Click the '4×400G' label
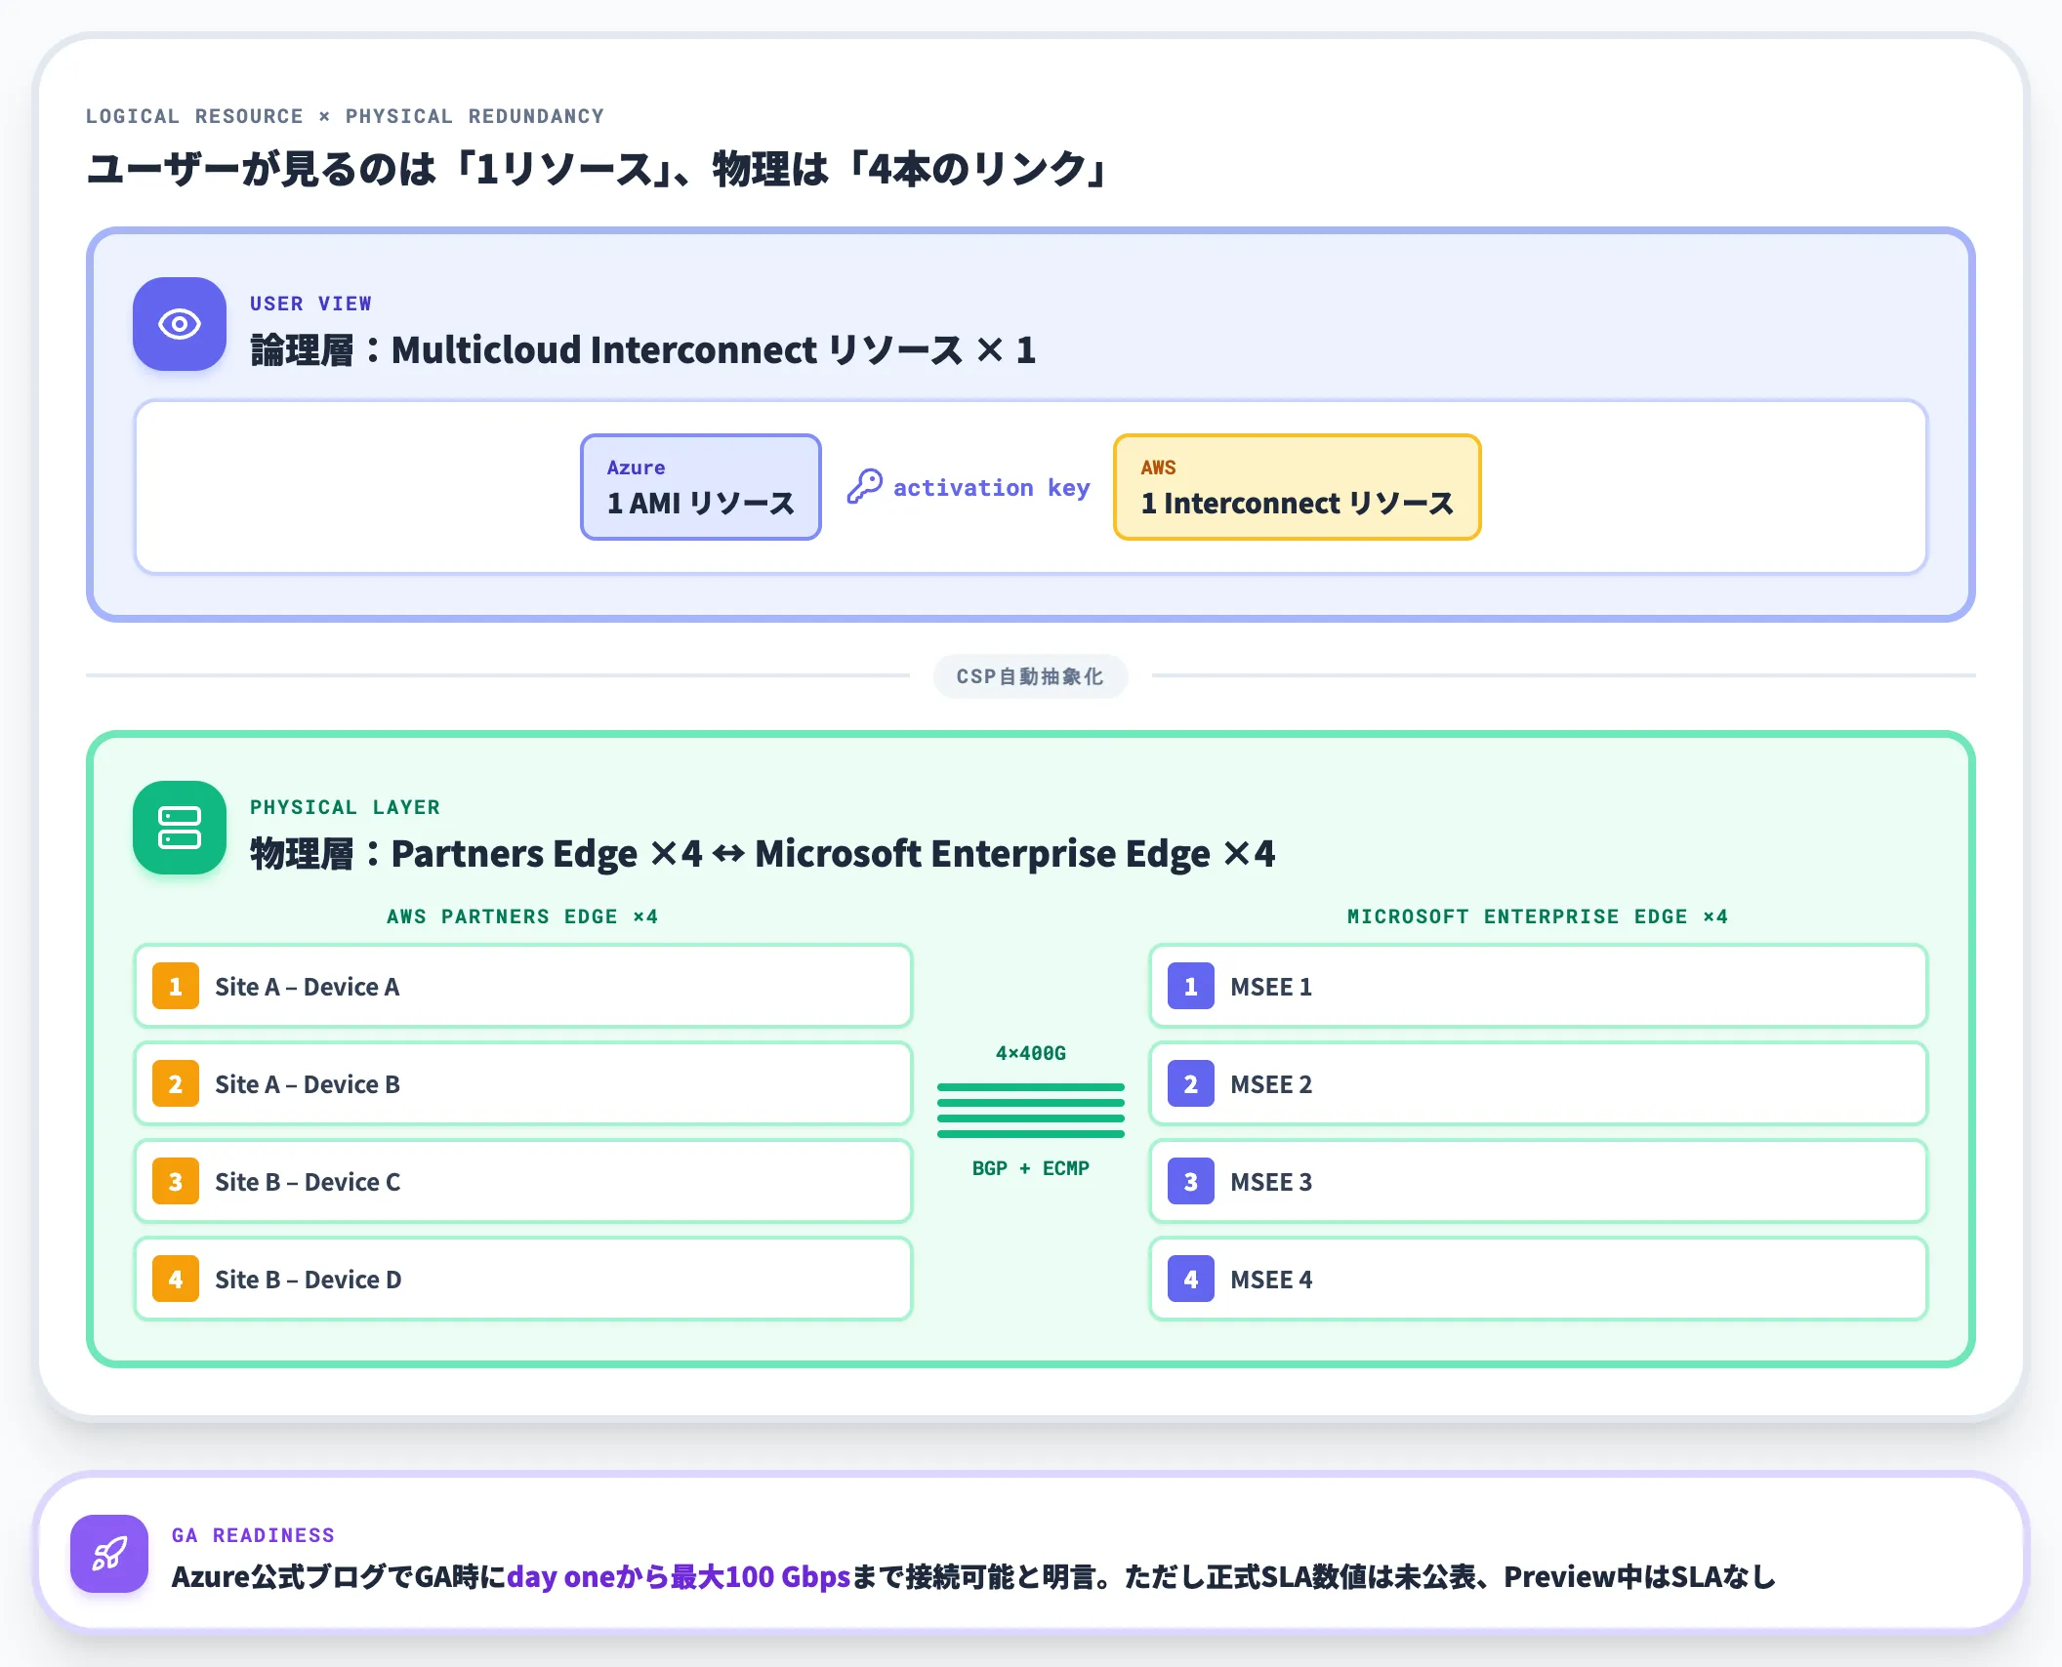 tap(1031, 1053)
